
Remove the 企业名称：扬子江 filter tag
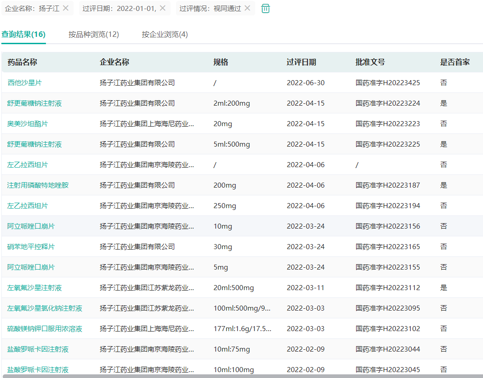click(x=66, y=8)
